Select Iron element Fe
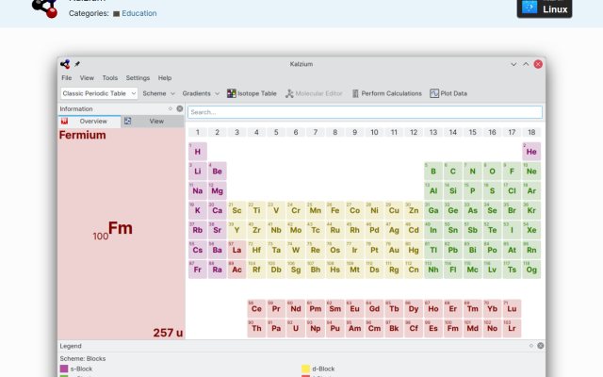Image resolution: width=603 pixels, height=377 pixels. (x=335, y=210)
